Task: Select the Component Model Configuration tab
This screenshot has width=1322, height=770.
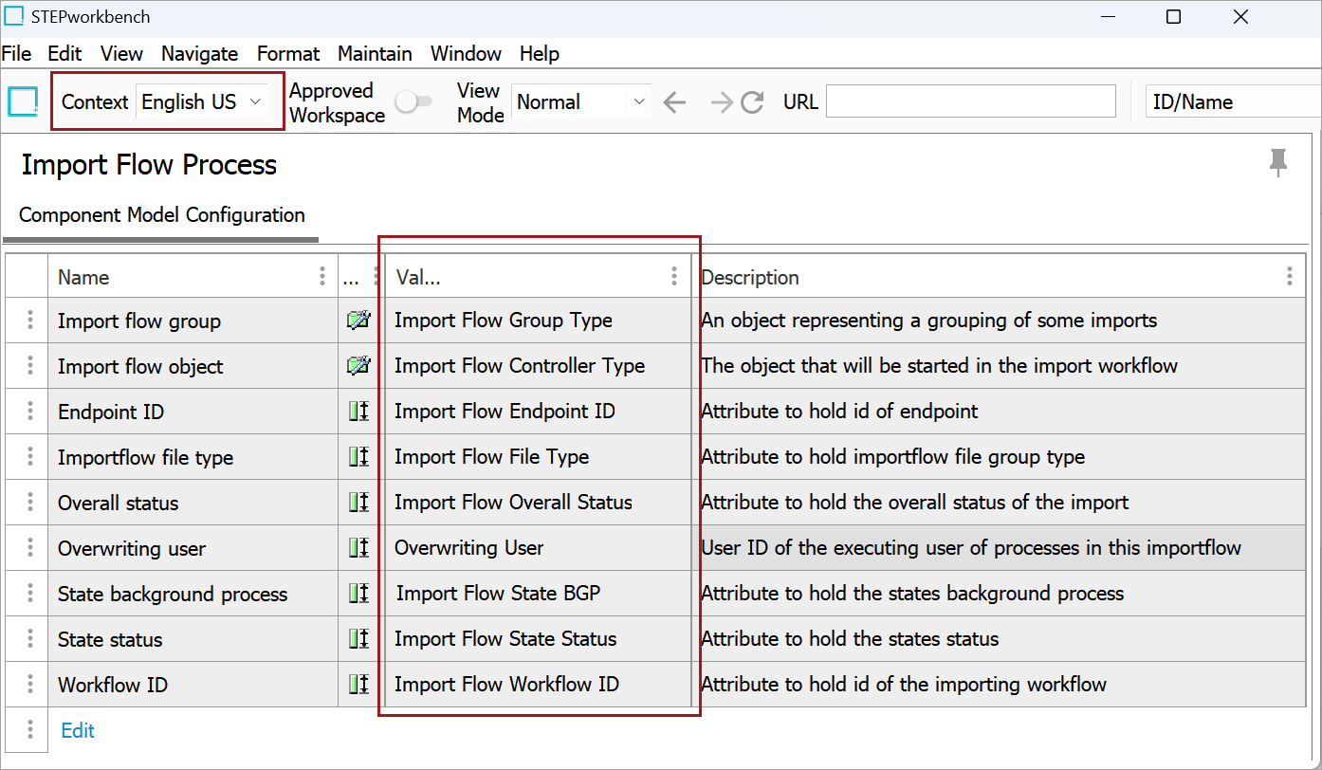Action: (x=162, y=215)
